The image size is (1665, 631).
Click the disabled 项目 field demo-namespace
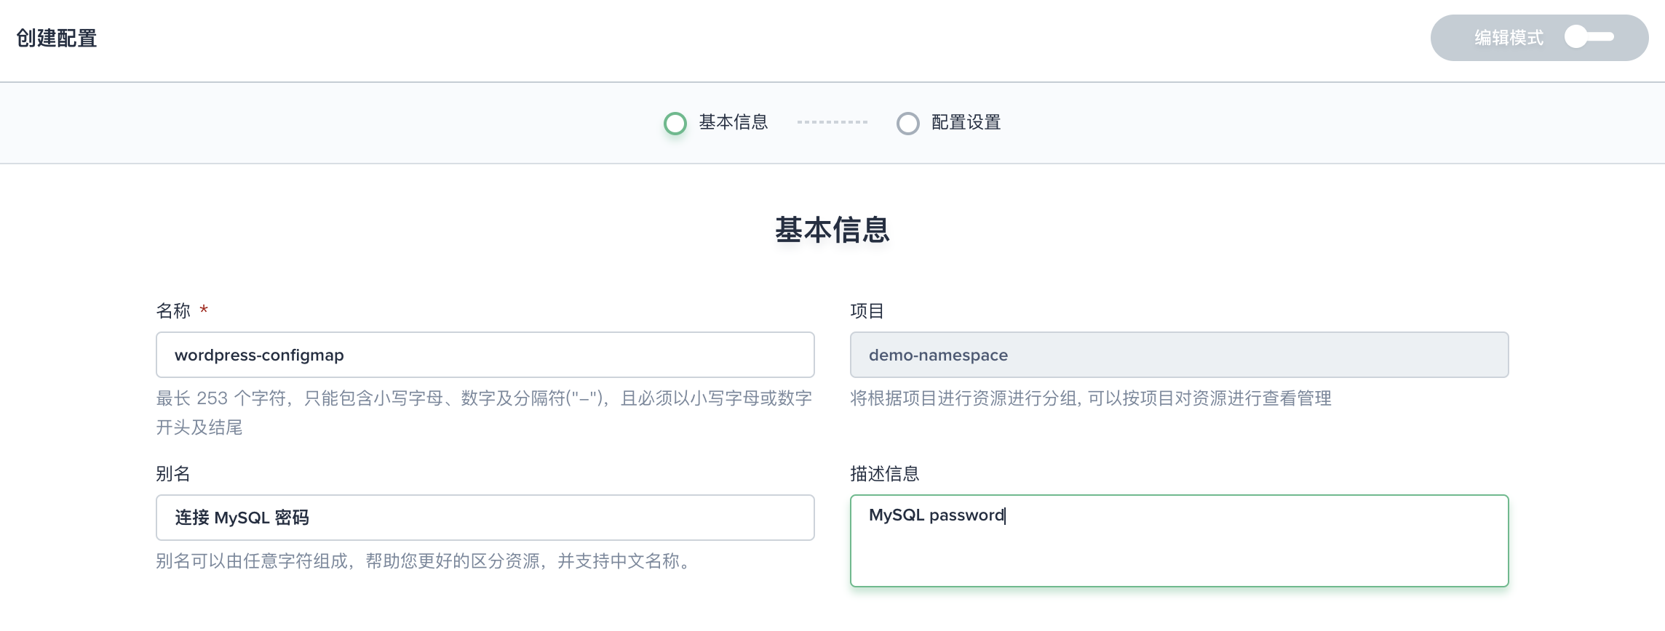[x=1179, y=355]
